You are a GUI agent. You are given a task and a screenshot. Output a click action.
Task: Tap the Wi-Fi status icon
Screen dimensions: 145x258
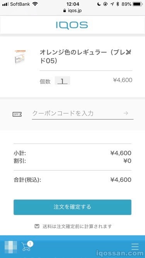[35, 4]
